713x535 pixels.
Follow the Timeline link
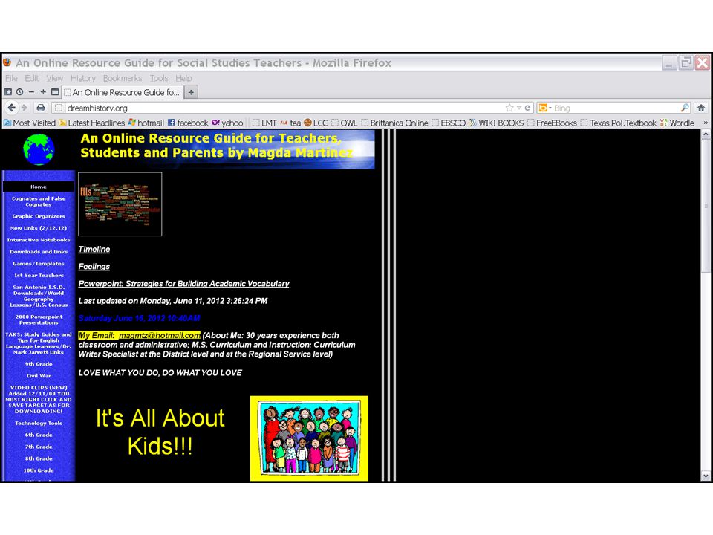94,250
